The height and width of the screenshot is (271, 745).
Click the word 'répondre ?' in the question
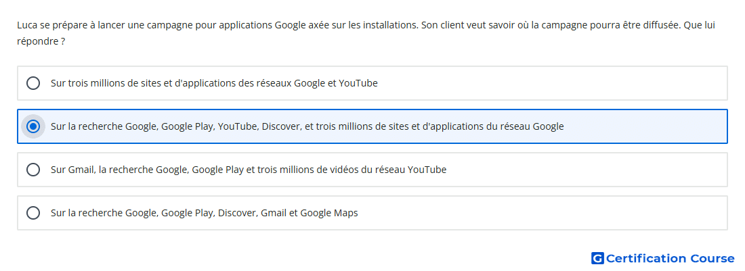41,42
